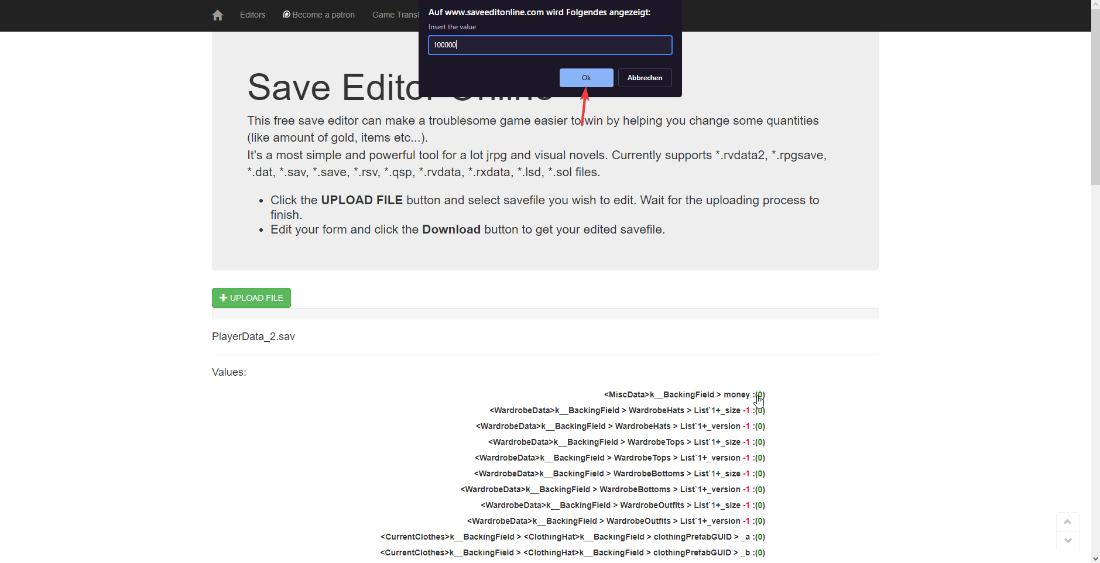Screen dimensions: 1100x563
Task: Click the page scrollbar's up arrow
Action: [1095, 4]
